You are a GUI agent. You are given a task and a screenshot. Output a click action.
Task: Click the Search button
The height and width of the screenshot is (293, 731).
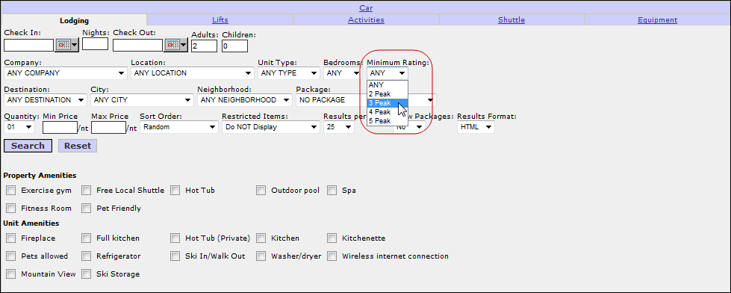28,146
